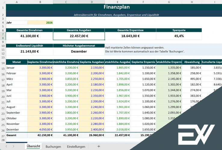Select März actual income 3.850,00 €
The image size is (222, 150).
66,79
